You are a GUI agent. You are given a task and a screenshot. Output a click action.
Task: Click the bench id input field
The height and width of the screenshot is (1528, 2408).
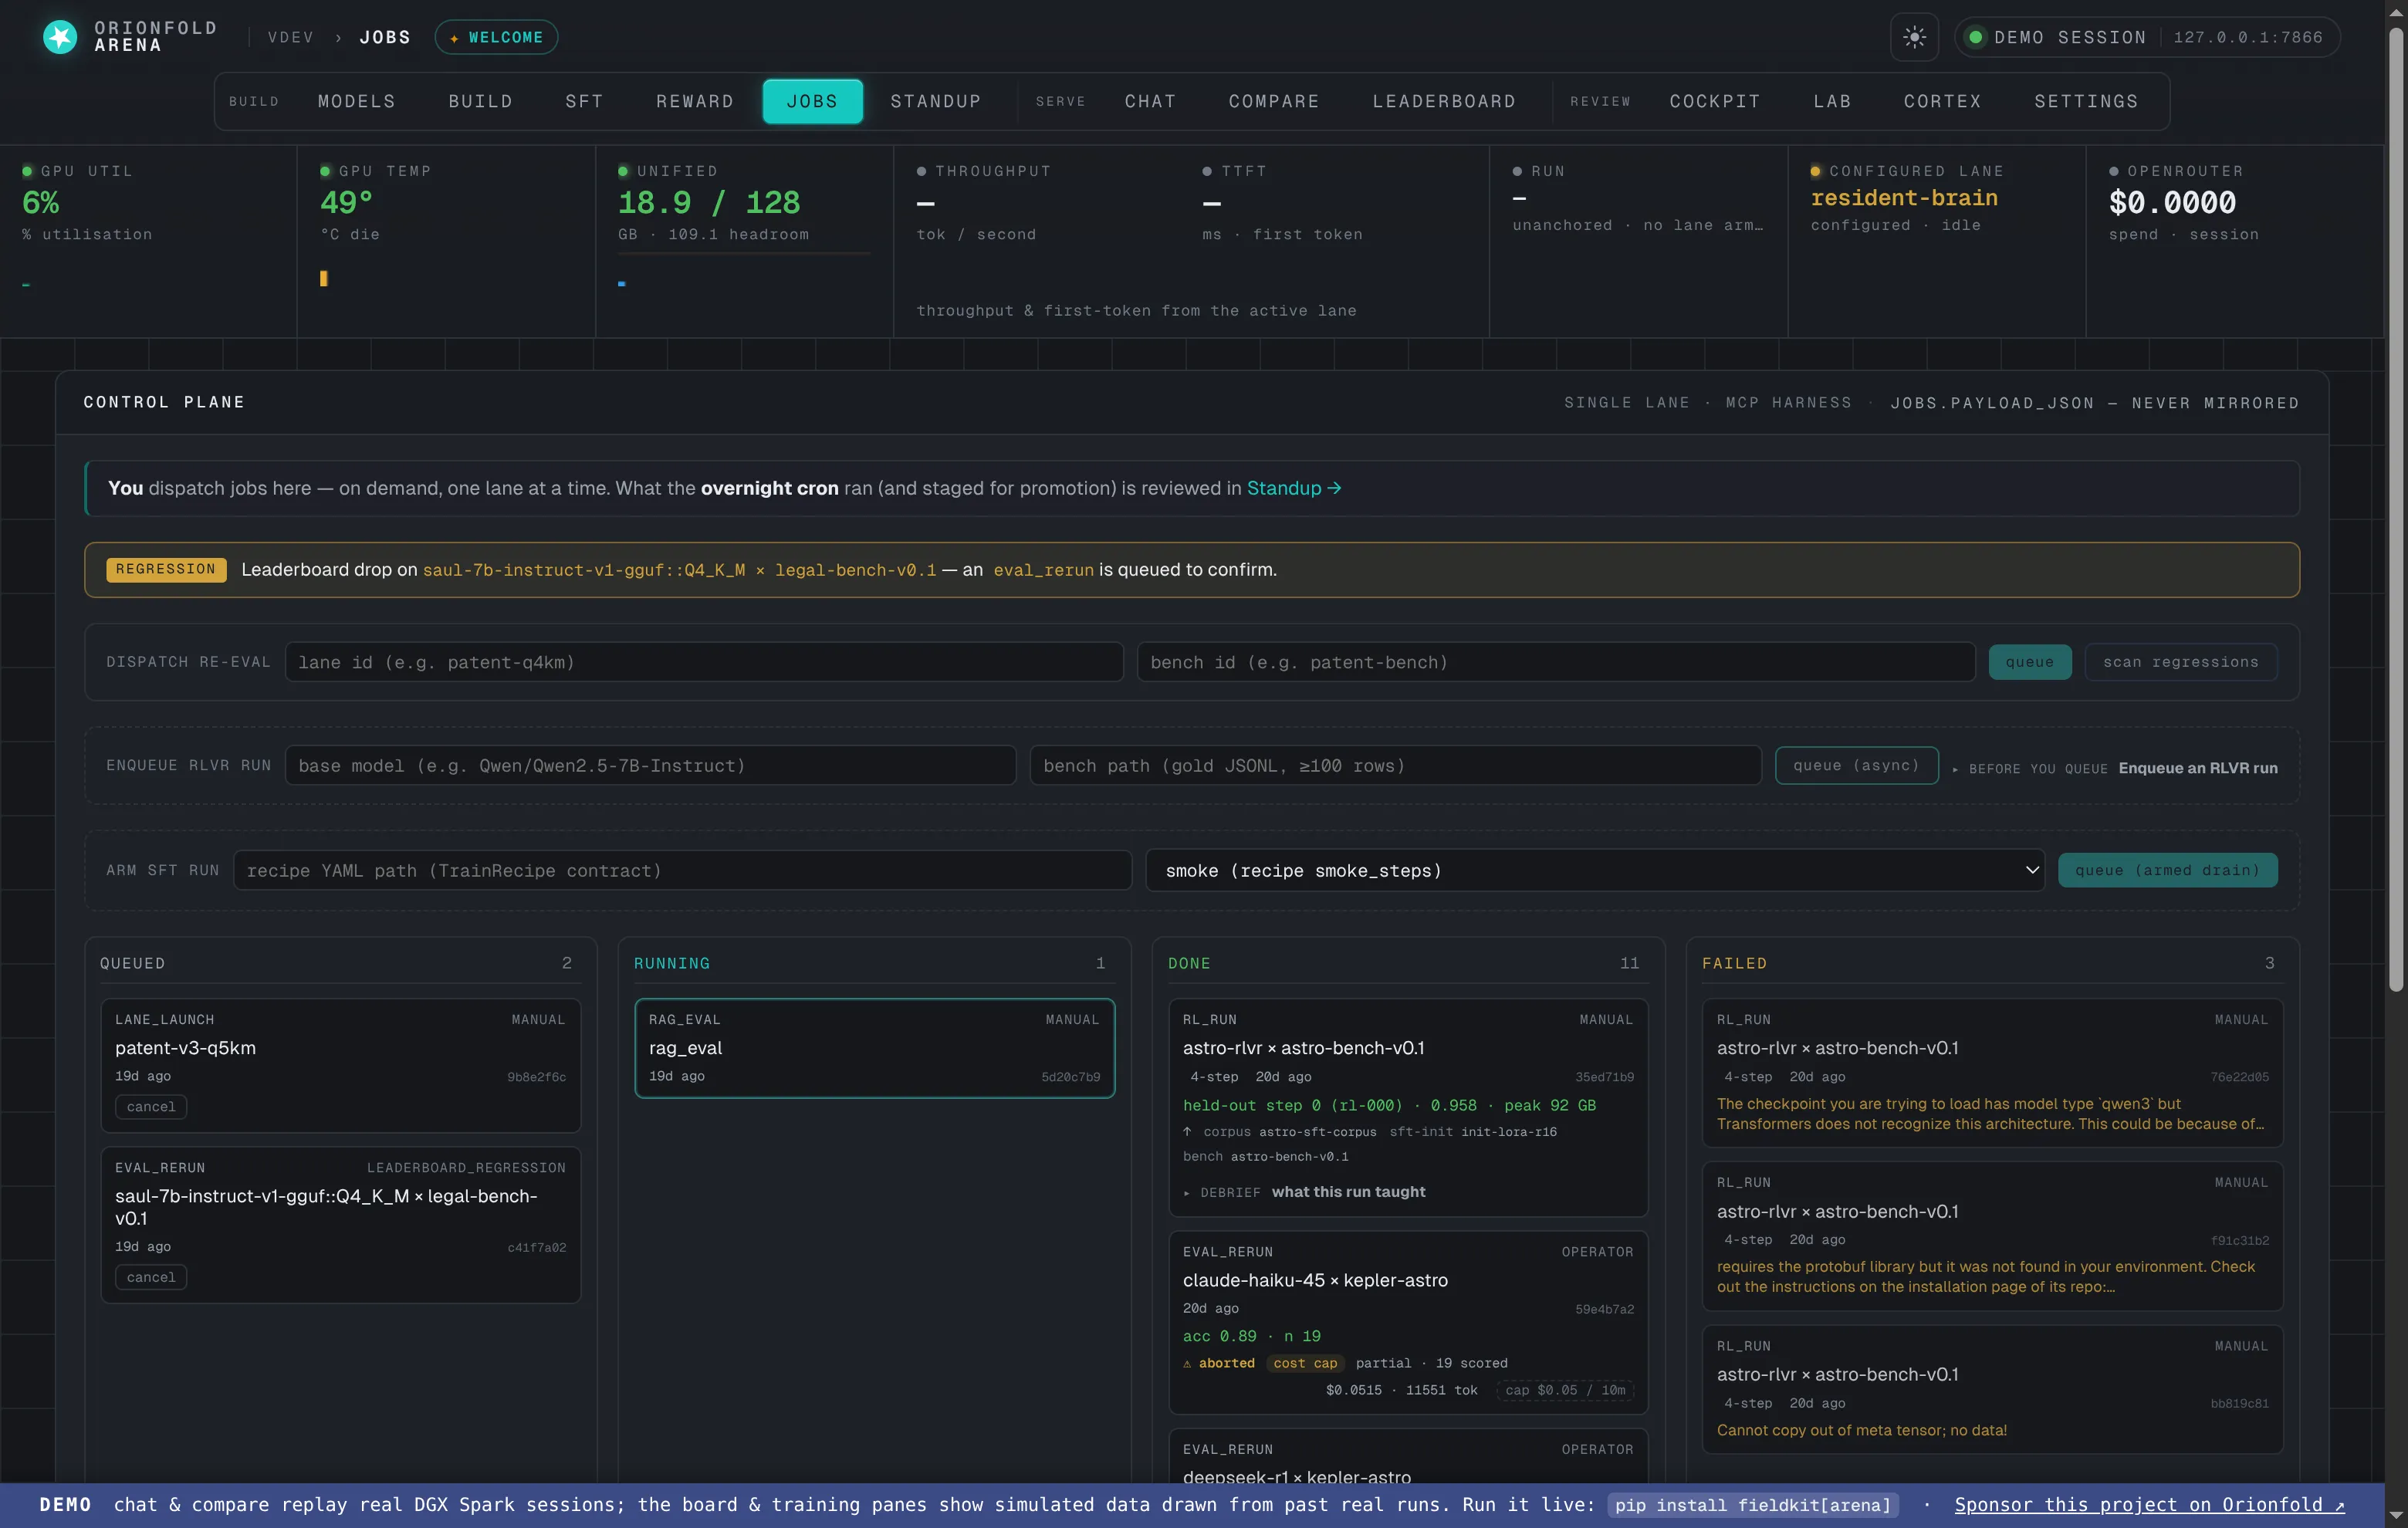point(1556,662)
